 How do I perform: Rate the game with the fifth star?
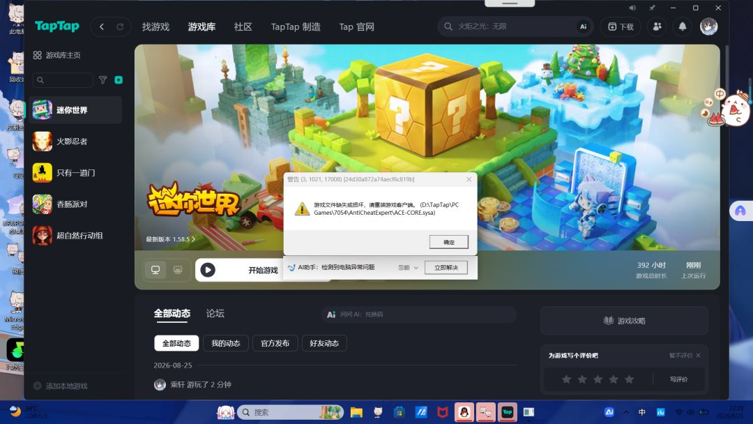(x=629, y=379)
